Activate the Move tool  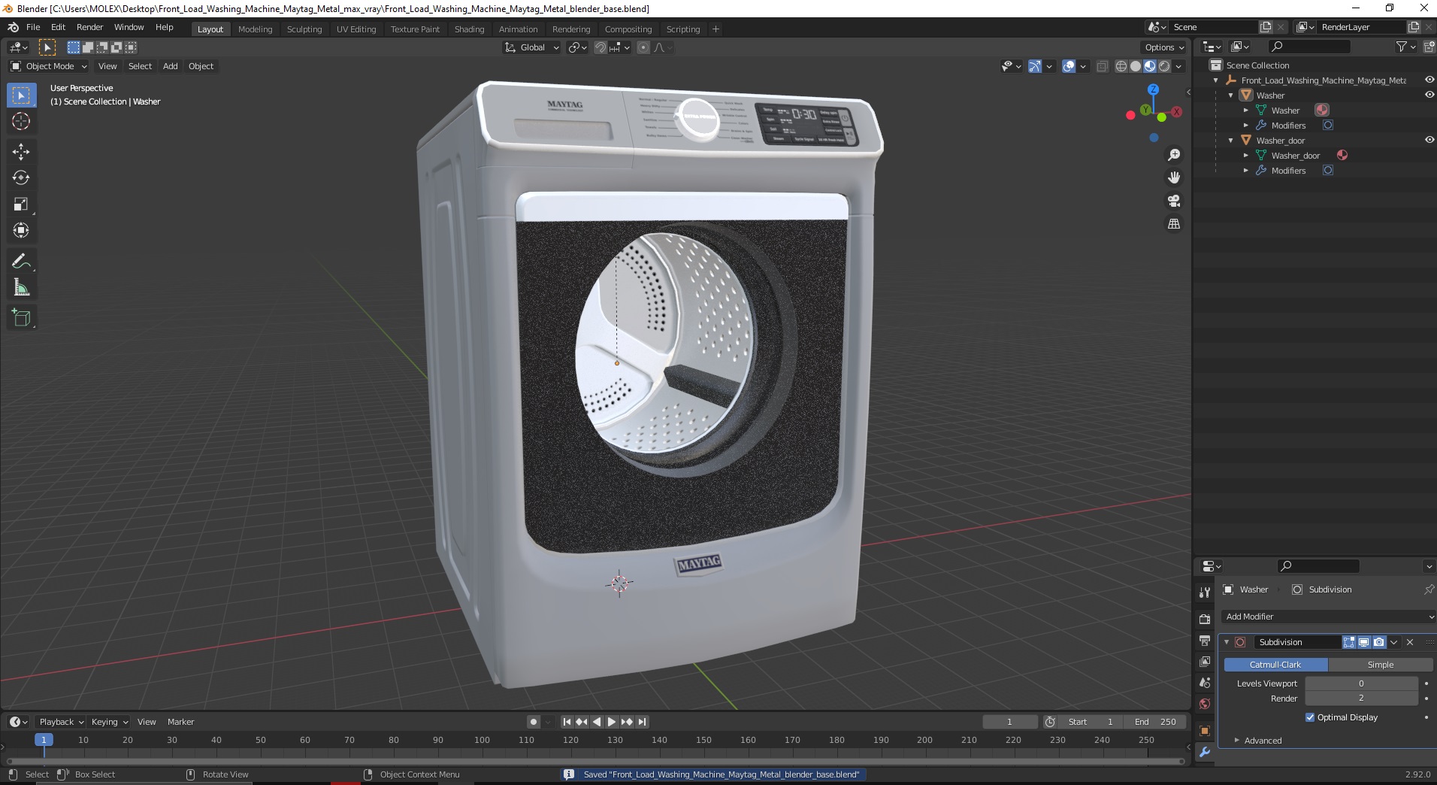(x=21, y=152)
